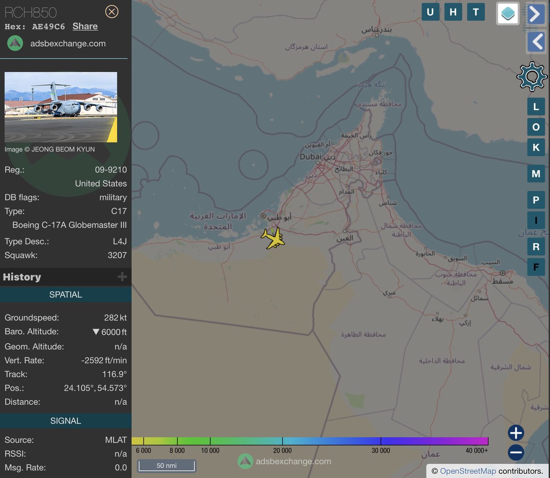Toggle the M button
Viewport: 550px width, 478px height.
536,174
